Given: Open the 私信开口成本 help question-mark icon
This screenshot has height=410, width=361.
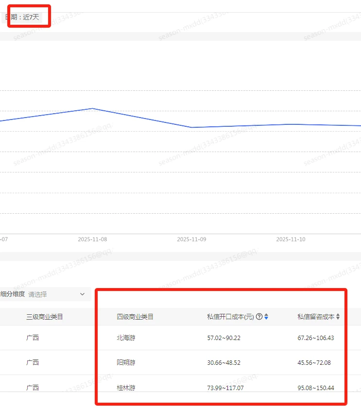Looking at the screenshot, I should point(259,317).
